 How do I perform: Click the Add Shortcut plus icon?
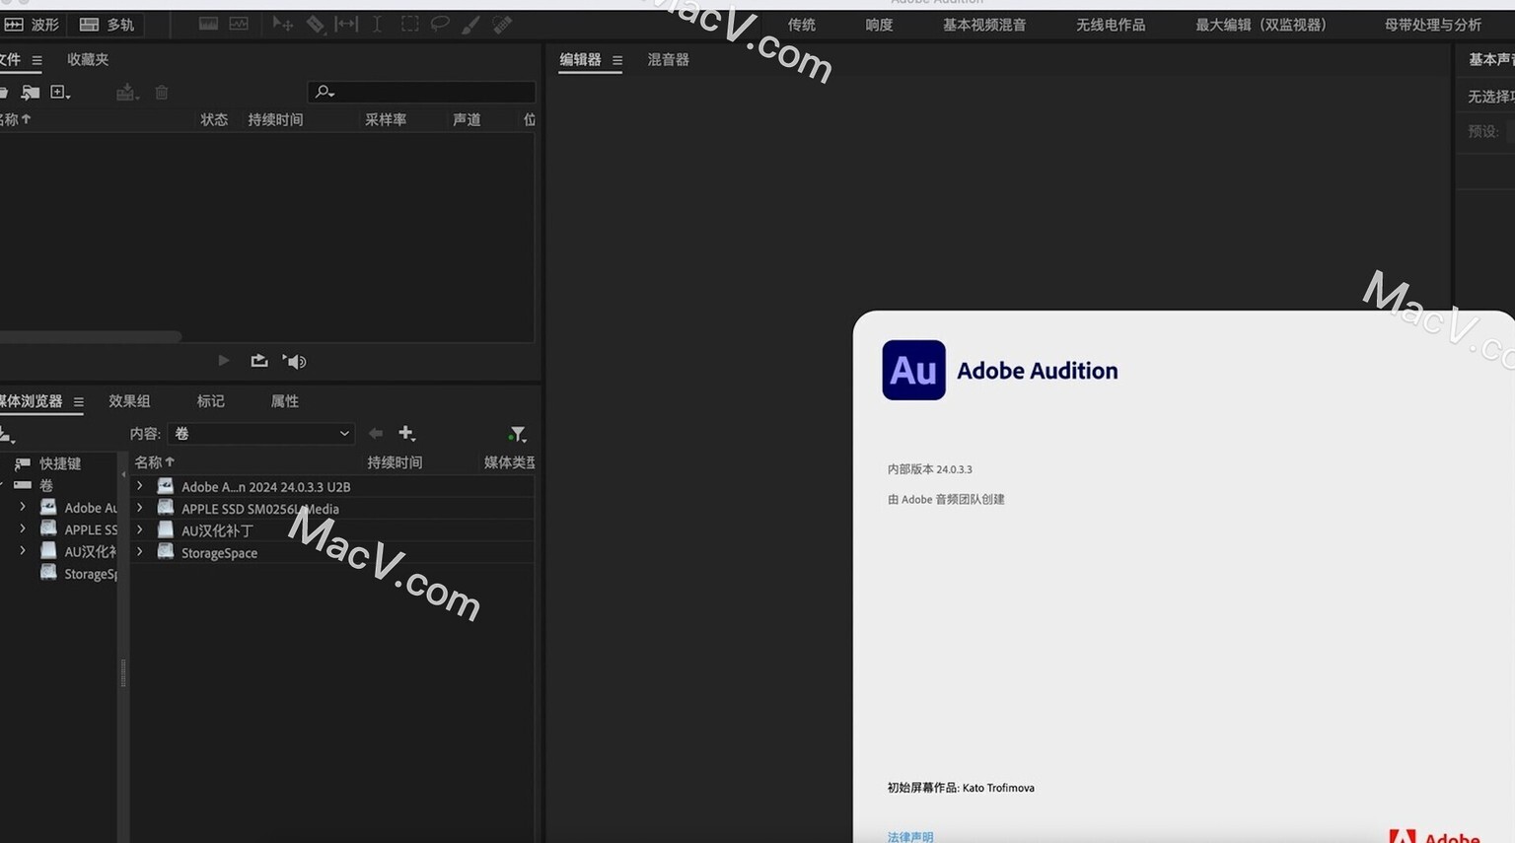pos(406,433)
